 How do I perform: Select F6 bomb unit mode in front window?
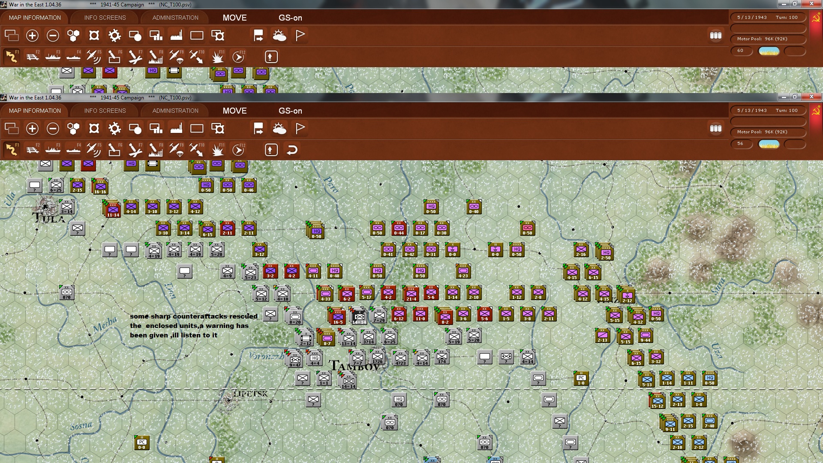pos(114,150)
